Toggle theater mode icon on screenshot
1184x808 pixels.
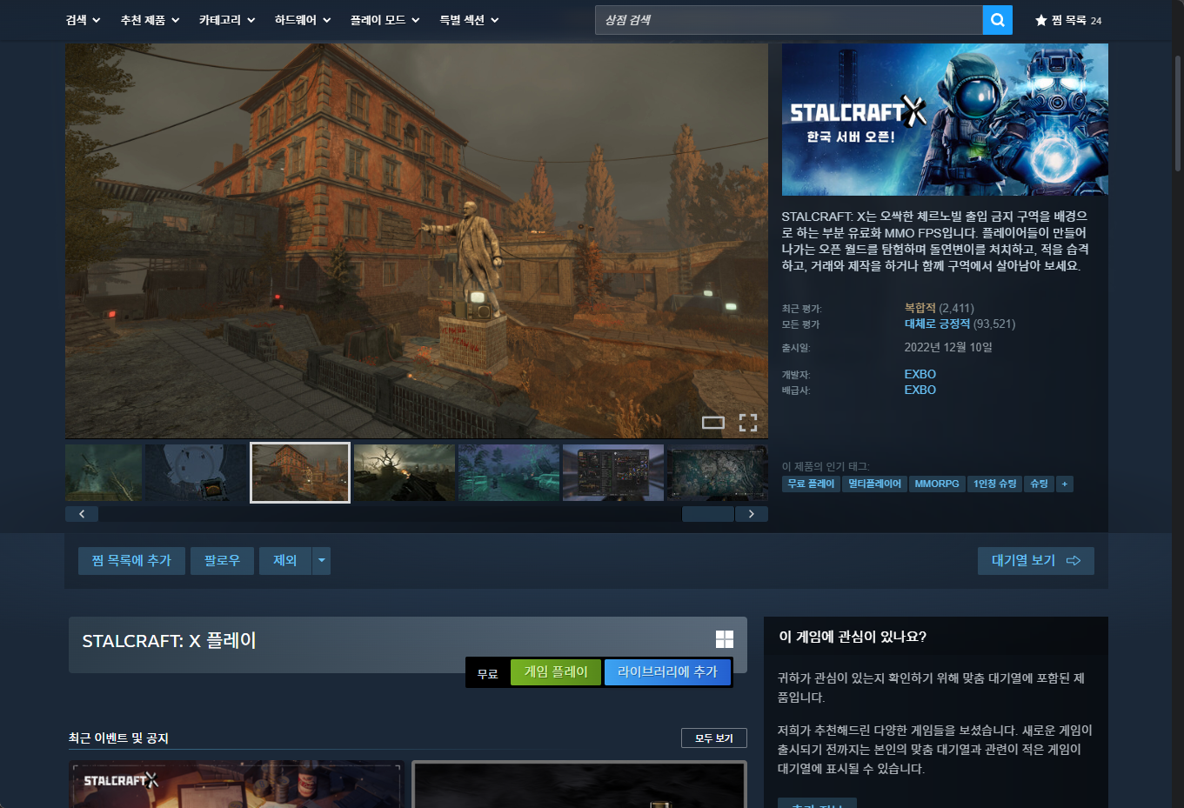tap(713, 423)
